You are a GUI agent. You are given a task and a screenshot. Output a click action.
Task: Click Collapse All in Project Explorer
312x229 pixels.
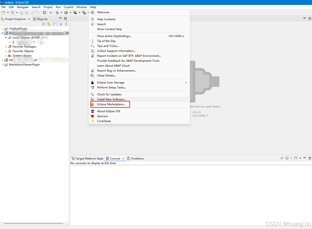coord(44,24)
